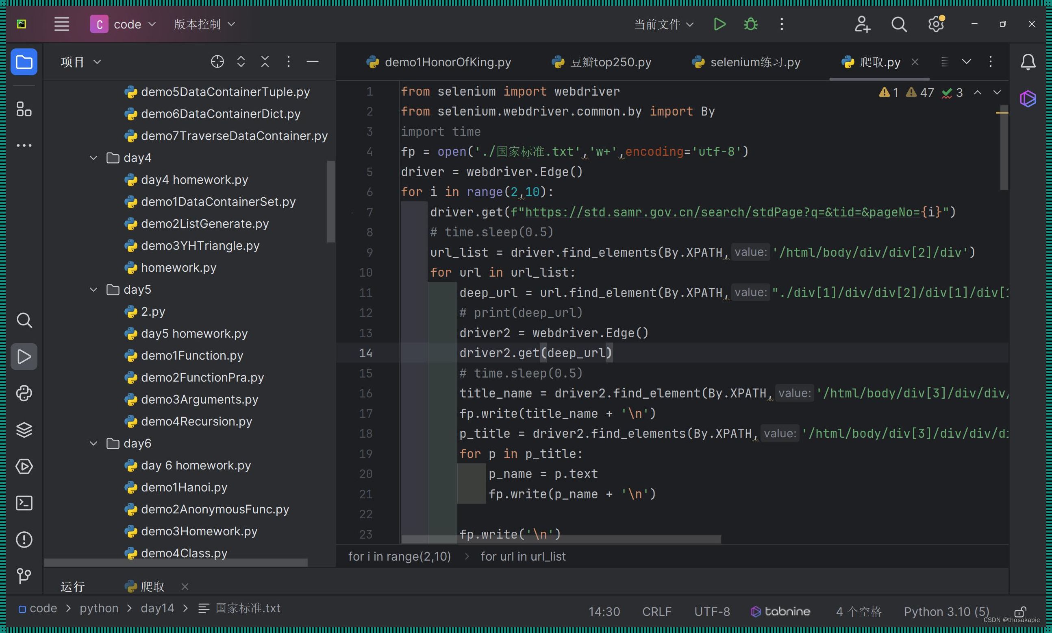Open the Run tool window icon
This screenshot has width=1052, height=633.
[24, 357]
